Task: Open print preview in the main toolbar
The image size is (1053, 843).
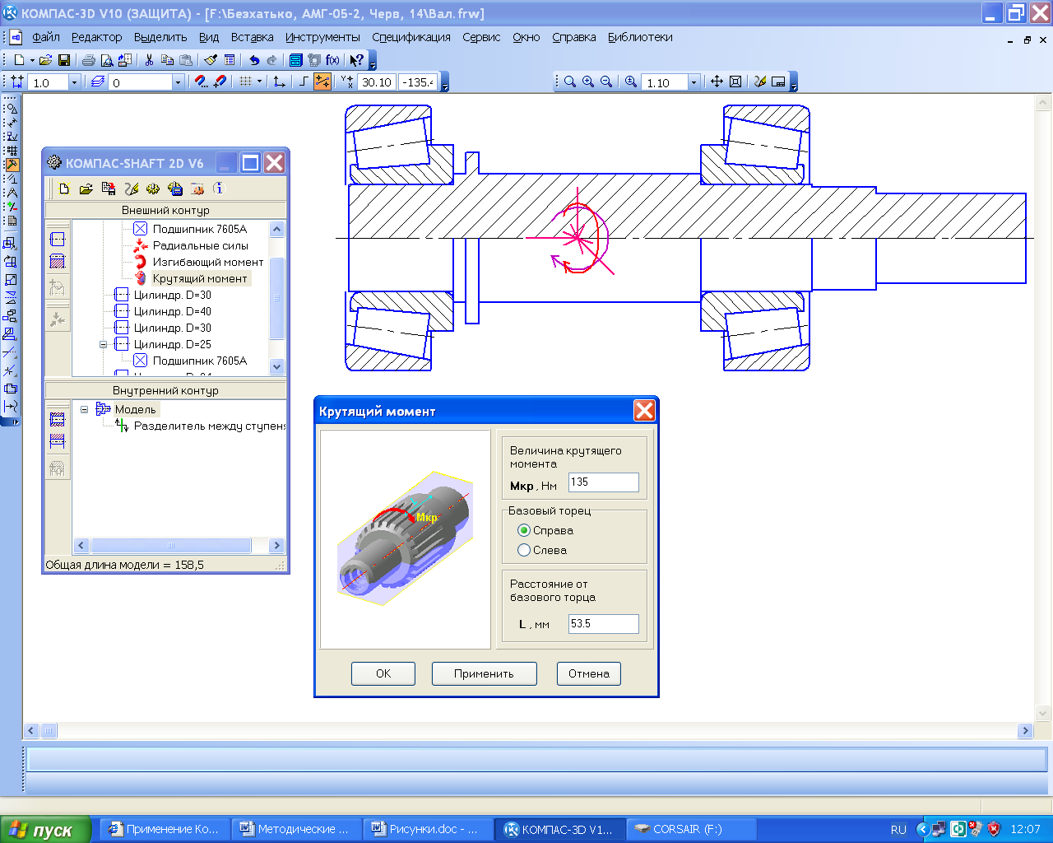Action: click(106, 60)
